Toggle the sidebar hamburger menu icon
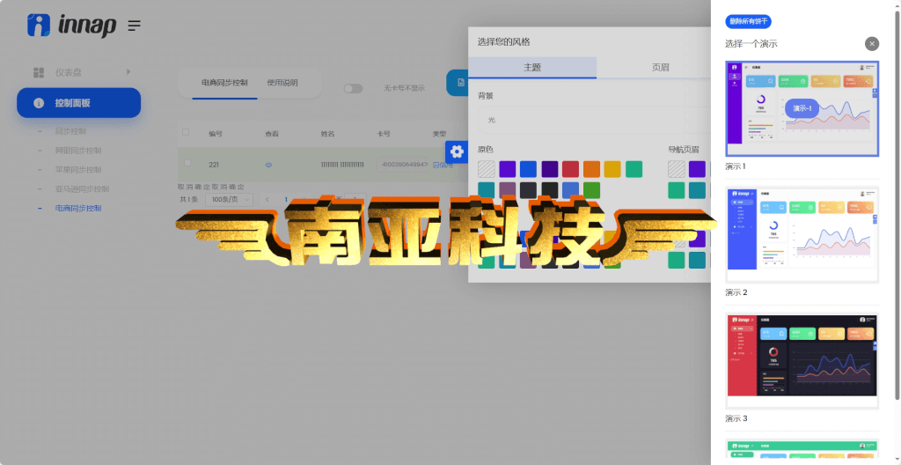This screenshot has width=901, height=465. [134, 26]
